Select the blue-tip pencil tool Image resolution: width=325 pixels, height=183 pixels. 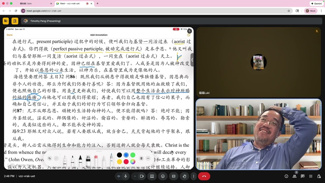coord(111,161)
